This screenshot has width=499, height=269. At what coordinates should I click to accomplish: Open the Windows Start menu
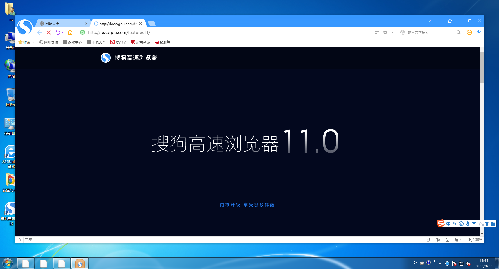point(8,263)
